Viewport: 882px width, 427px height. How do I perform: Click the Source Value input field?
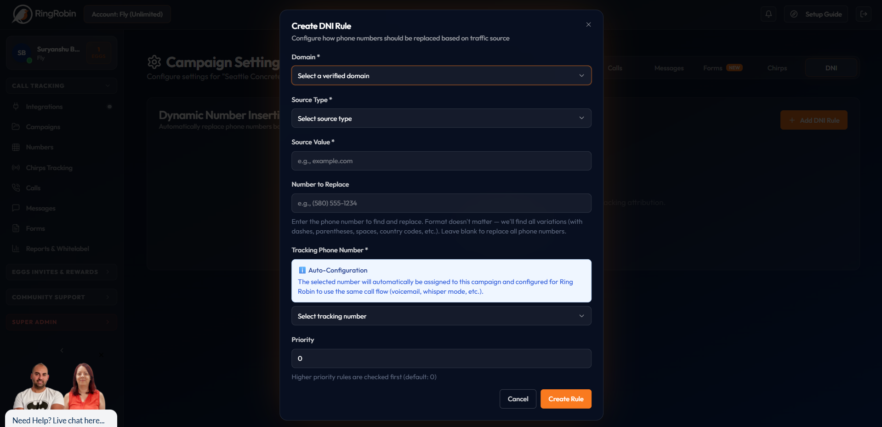[x=441, y=161]
